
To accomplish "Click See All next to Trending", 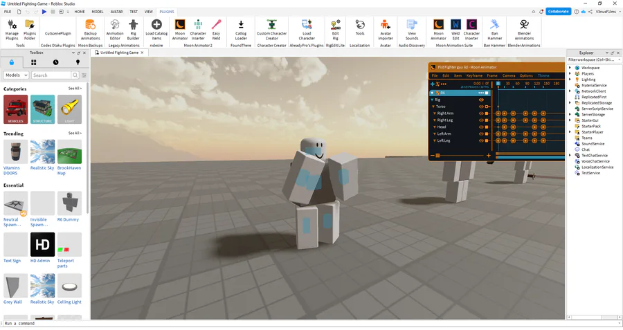I will 75,133.
